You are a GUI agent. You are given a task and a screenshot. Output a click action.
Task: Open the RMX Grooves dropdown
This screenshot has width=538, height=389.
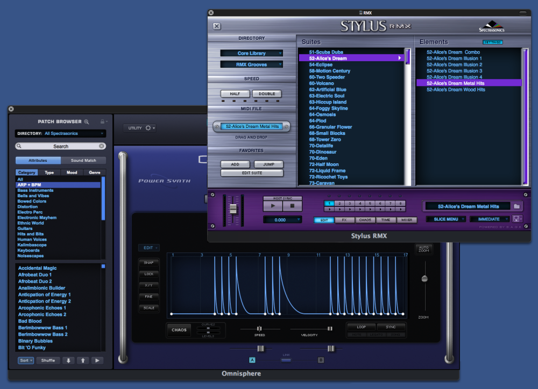pos(251,64)
